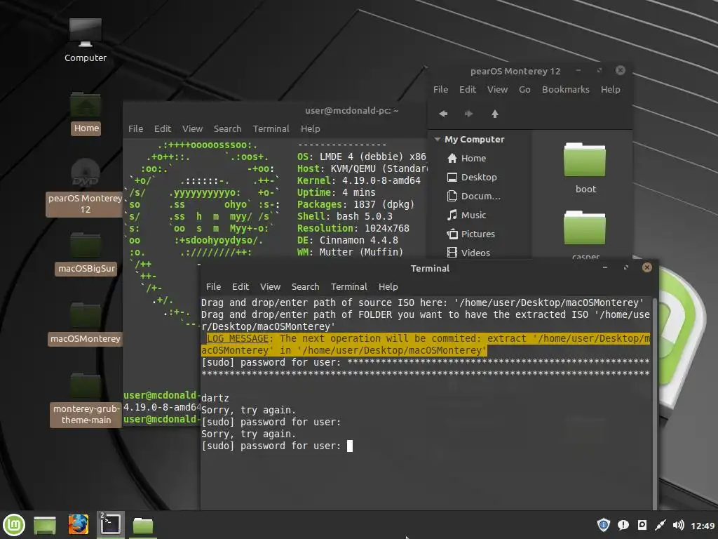Click the pearOS Monterey 12 window title
The height and width of the screenshot is (539, 718).
(515, 71)
